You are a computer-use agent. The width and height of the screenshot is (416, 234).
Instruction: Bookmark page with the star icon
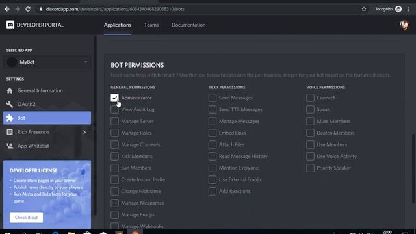coord(364,9)
